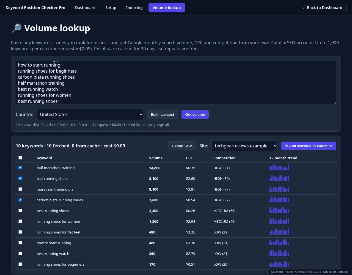
Task: Click the MEDIUM (56) competition cell
Action: click(x=224, y=211)
